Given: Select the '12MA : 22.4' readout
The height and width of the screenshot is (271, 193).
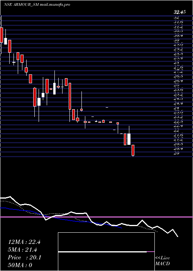Looking at the screenshot, I should [x=24, y=242].
